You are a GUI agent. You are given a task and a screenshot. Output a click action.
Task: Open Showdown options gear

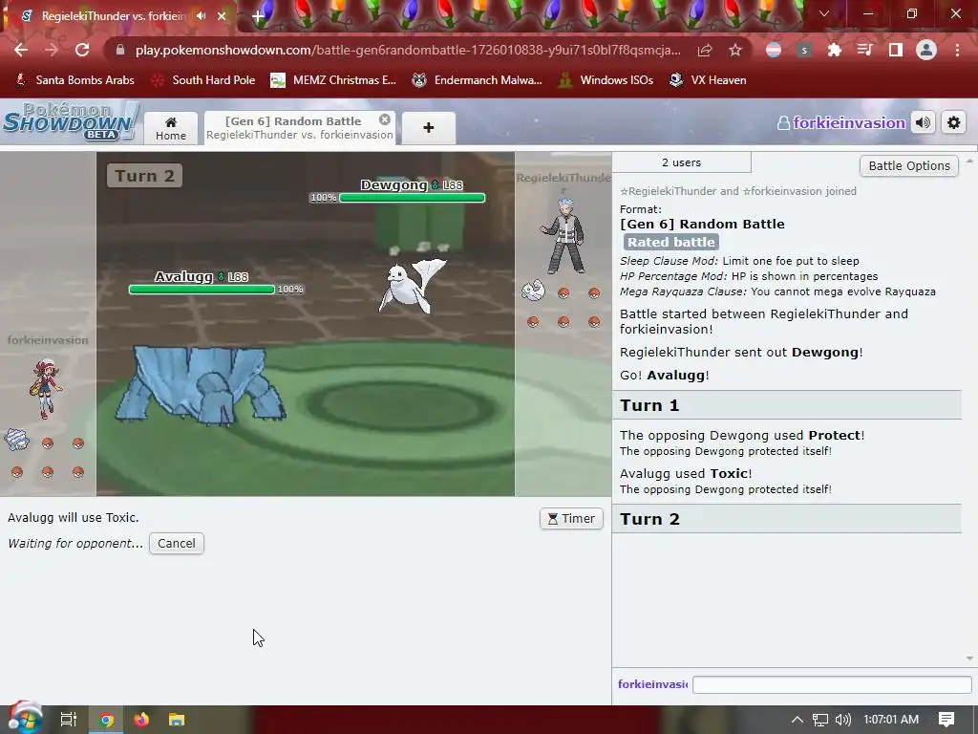tap(954, 123)
